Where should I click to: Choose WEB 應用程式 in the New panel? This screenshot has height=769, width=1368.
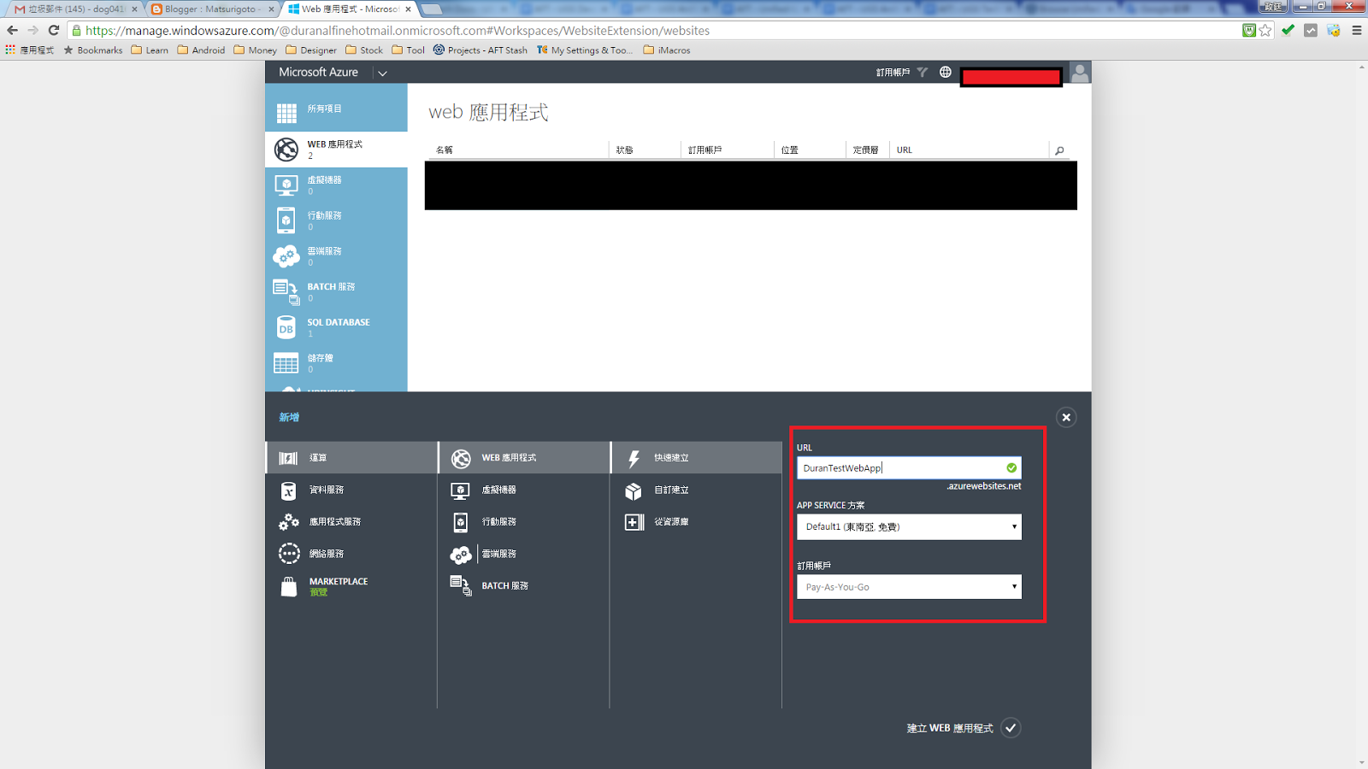[x=524, y=458]
